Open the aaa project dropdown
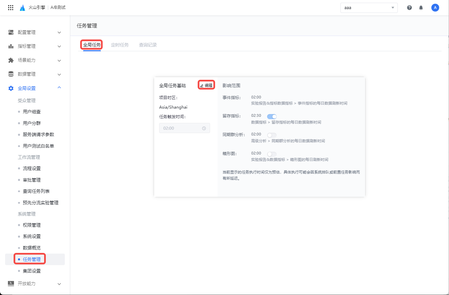This screenshot has height=295, width=449. tap(369, 7)
